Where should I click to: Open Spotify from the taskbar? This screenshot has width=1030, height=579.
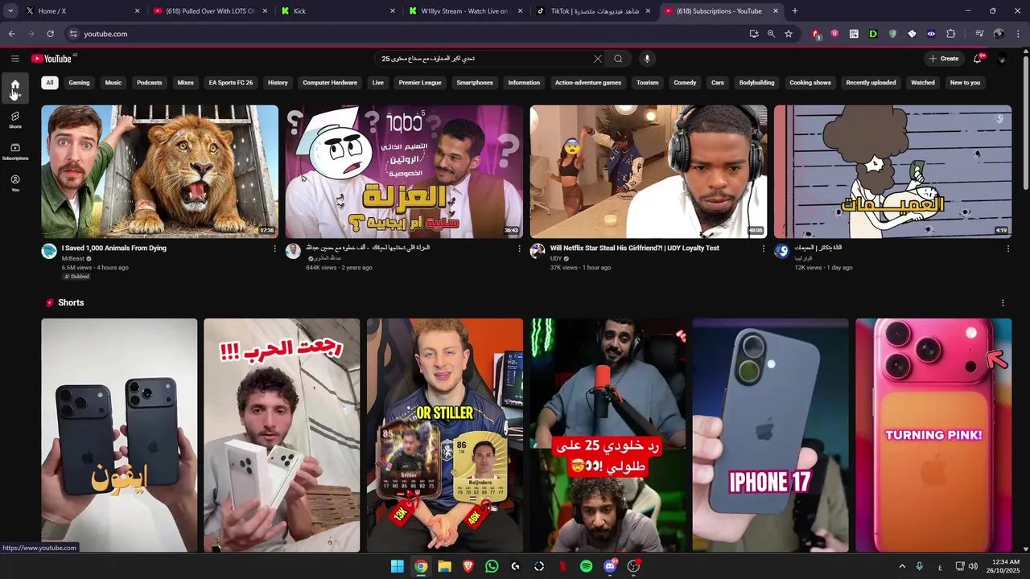(x=586, y=566)
